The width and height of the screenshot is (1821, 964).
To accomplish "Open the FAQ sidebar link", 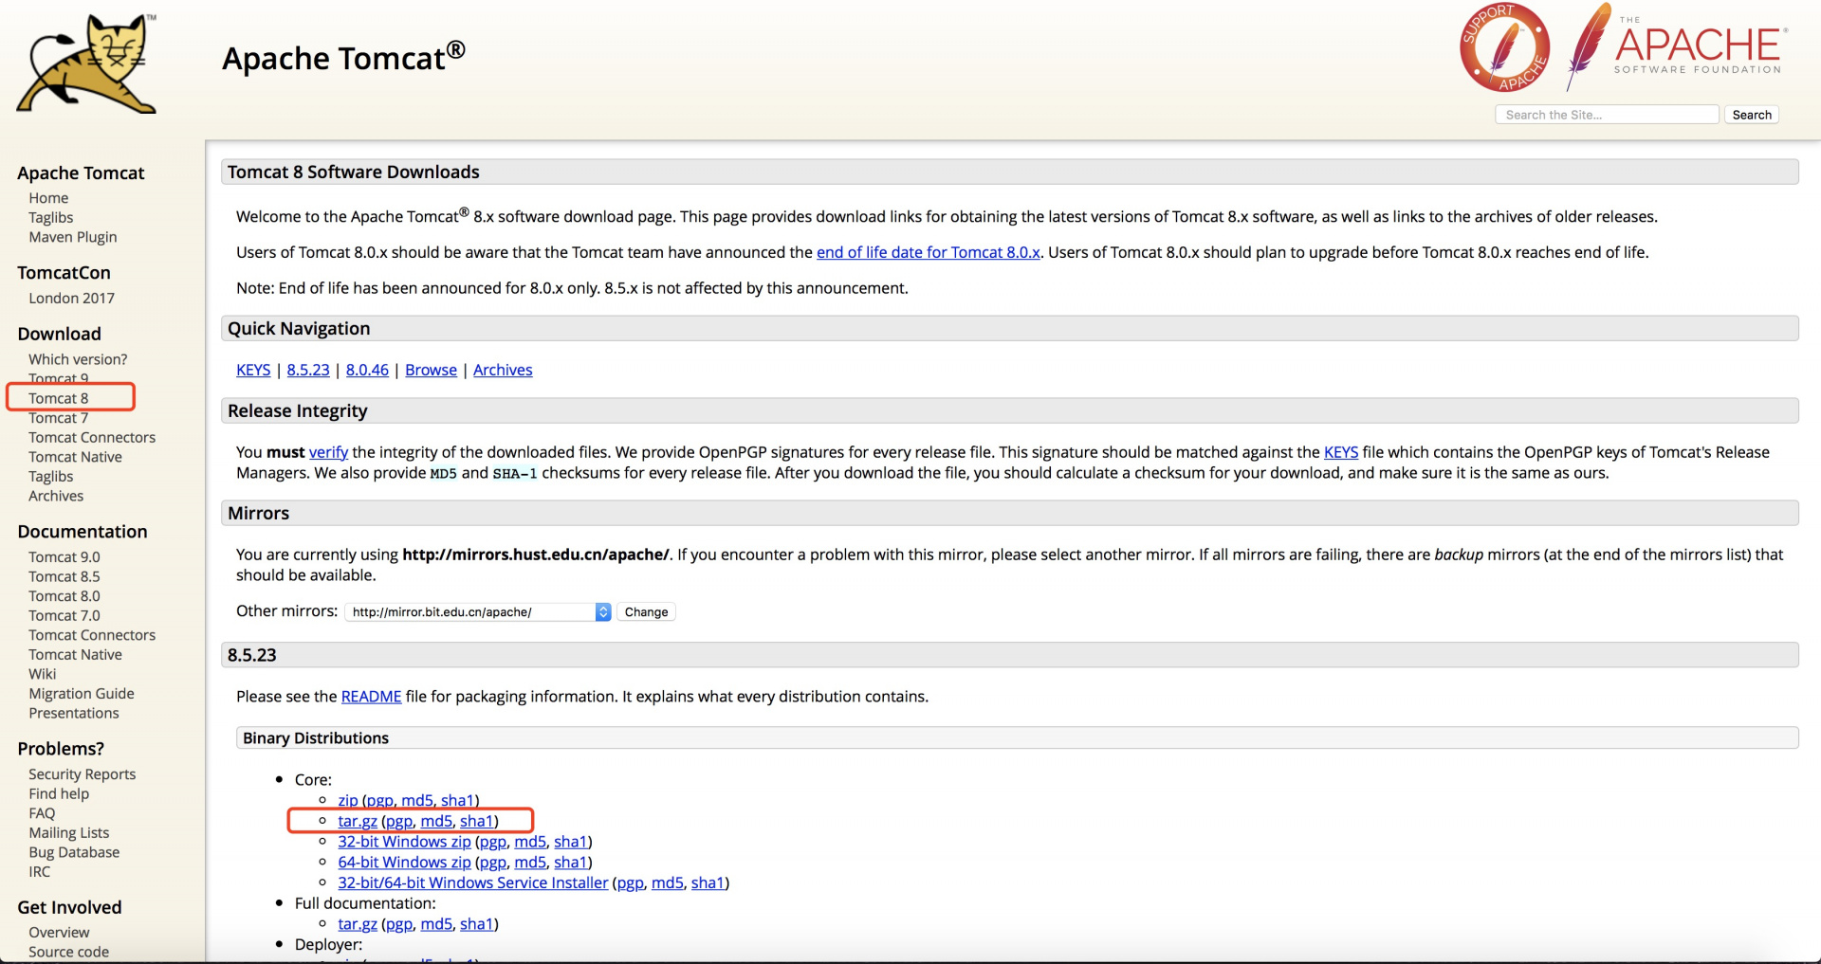I will click(x=42, y=813).
